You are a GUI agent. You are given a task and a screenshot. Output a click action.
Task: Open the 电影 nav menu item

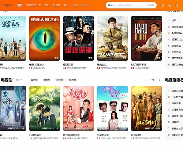[47, 5]
